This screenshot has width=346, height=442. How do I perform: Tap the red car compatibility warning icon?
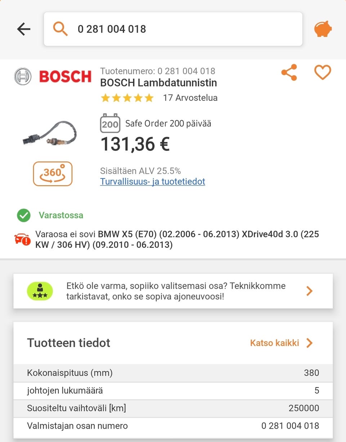(x=23, y=239)
